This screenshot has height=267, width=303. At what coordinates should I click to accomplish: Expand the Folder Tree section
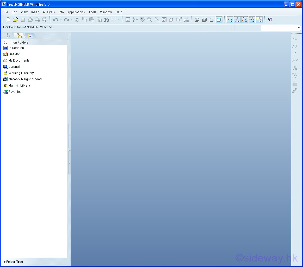pyautogui.click(x=14, y=262)
